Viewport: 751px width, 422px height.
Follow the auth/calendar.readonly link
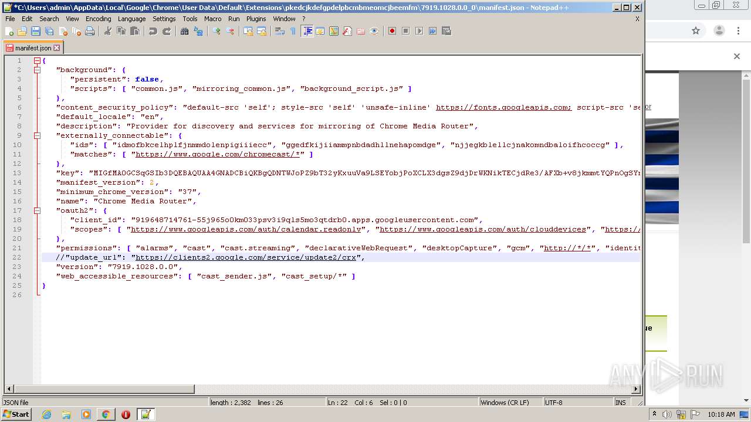pos(246,229)
